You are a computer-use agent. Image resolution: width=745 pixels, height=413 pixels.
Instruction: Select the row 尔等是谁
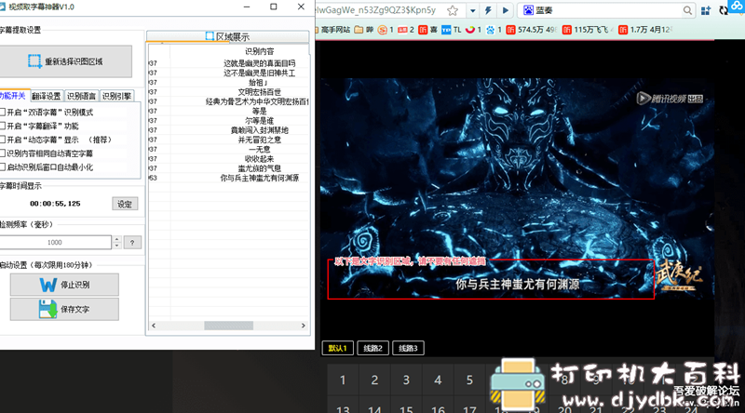[228, 121]
